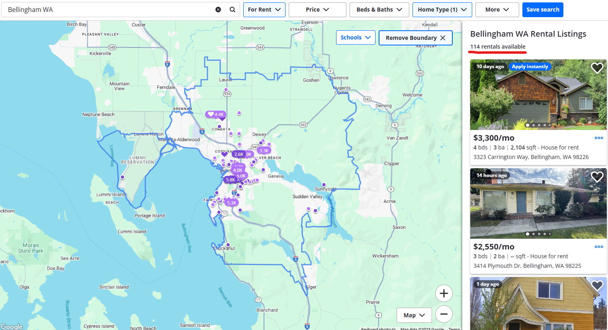Favorite the 3414 Plymouth Dr listing heart
608x330 pixels.
coord(597,177)
